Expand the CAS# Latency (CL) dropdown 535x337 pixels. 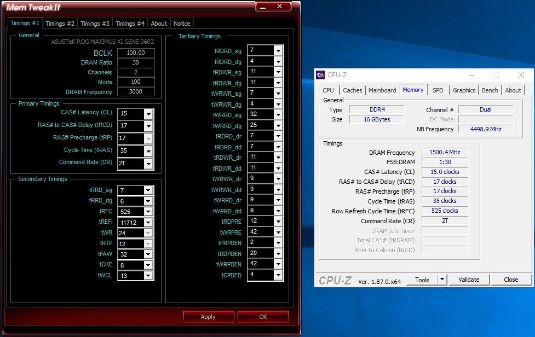[x=148, y=114]
